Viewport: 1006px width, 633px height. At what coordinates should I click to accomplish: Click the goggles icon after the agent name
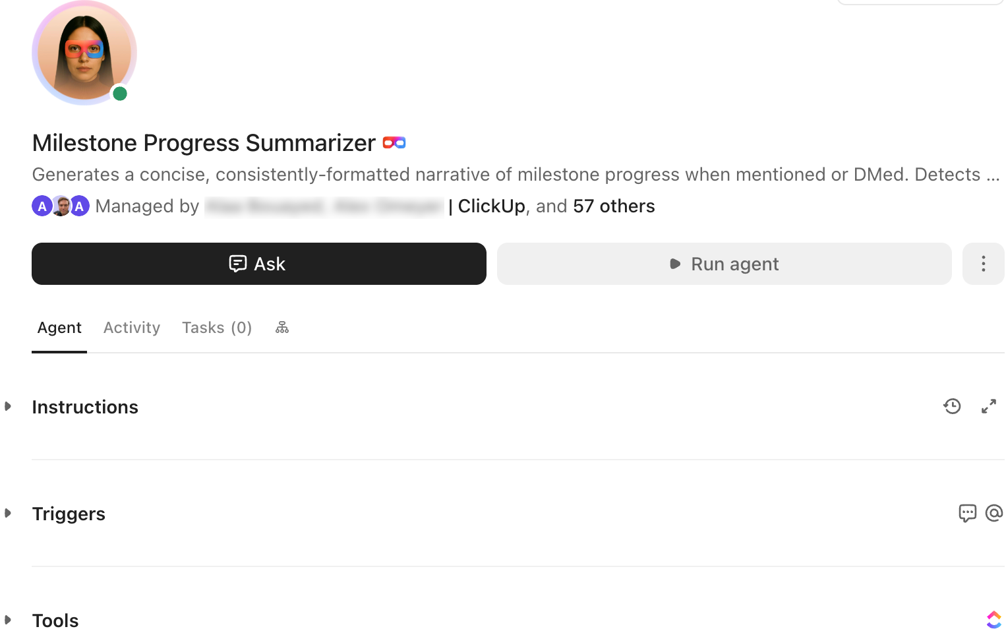394,142
